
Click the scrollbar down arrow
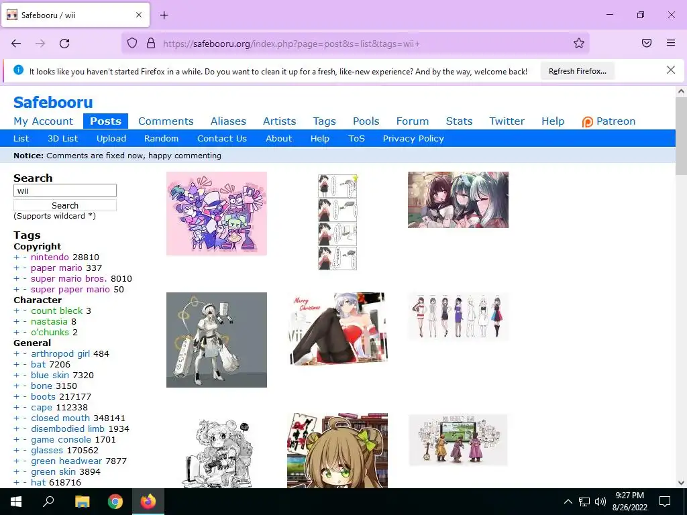pos(681,483)
